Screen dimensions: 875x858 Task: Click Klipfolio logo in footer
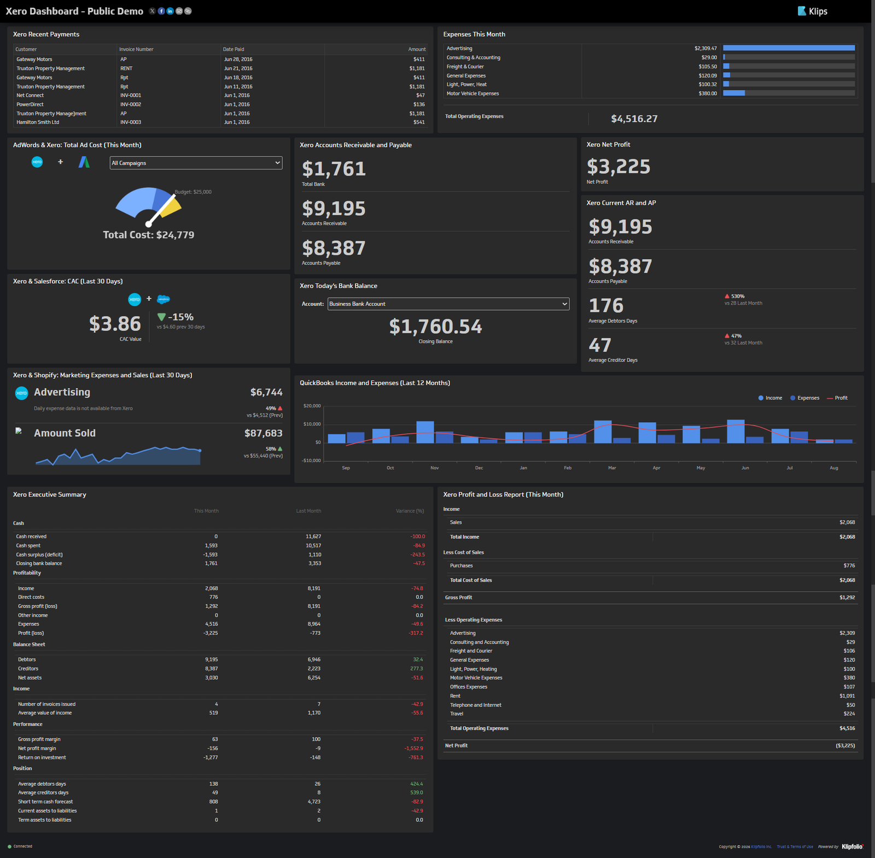[853, 847]
